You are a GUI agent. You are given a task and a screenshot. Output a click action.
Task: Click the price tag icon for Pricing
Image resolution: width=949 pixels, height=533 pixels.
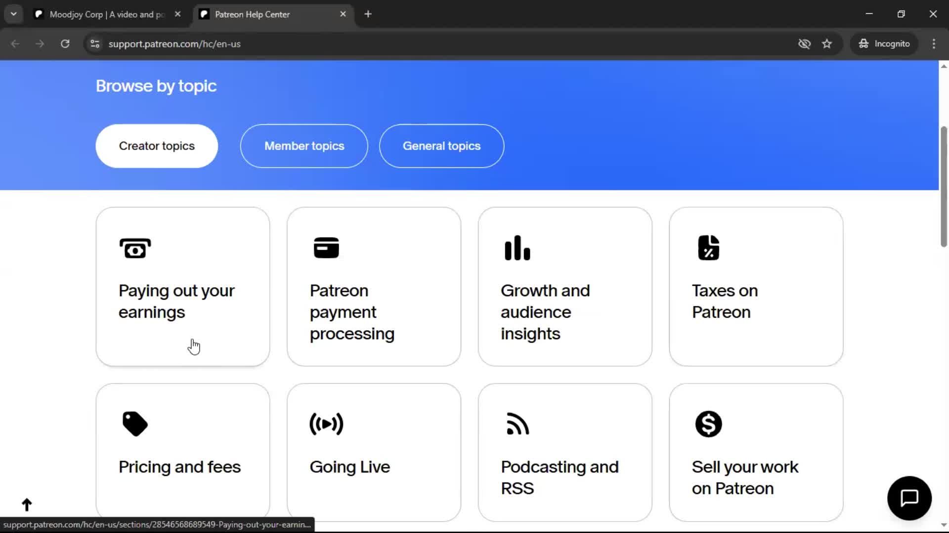pos(135,424)
